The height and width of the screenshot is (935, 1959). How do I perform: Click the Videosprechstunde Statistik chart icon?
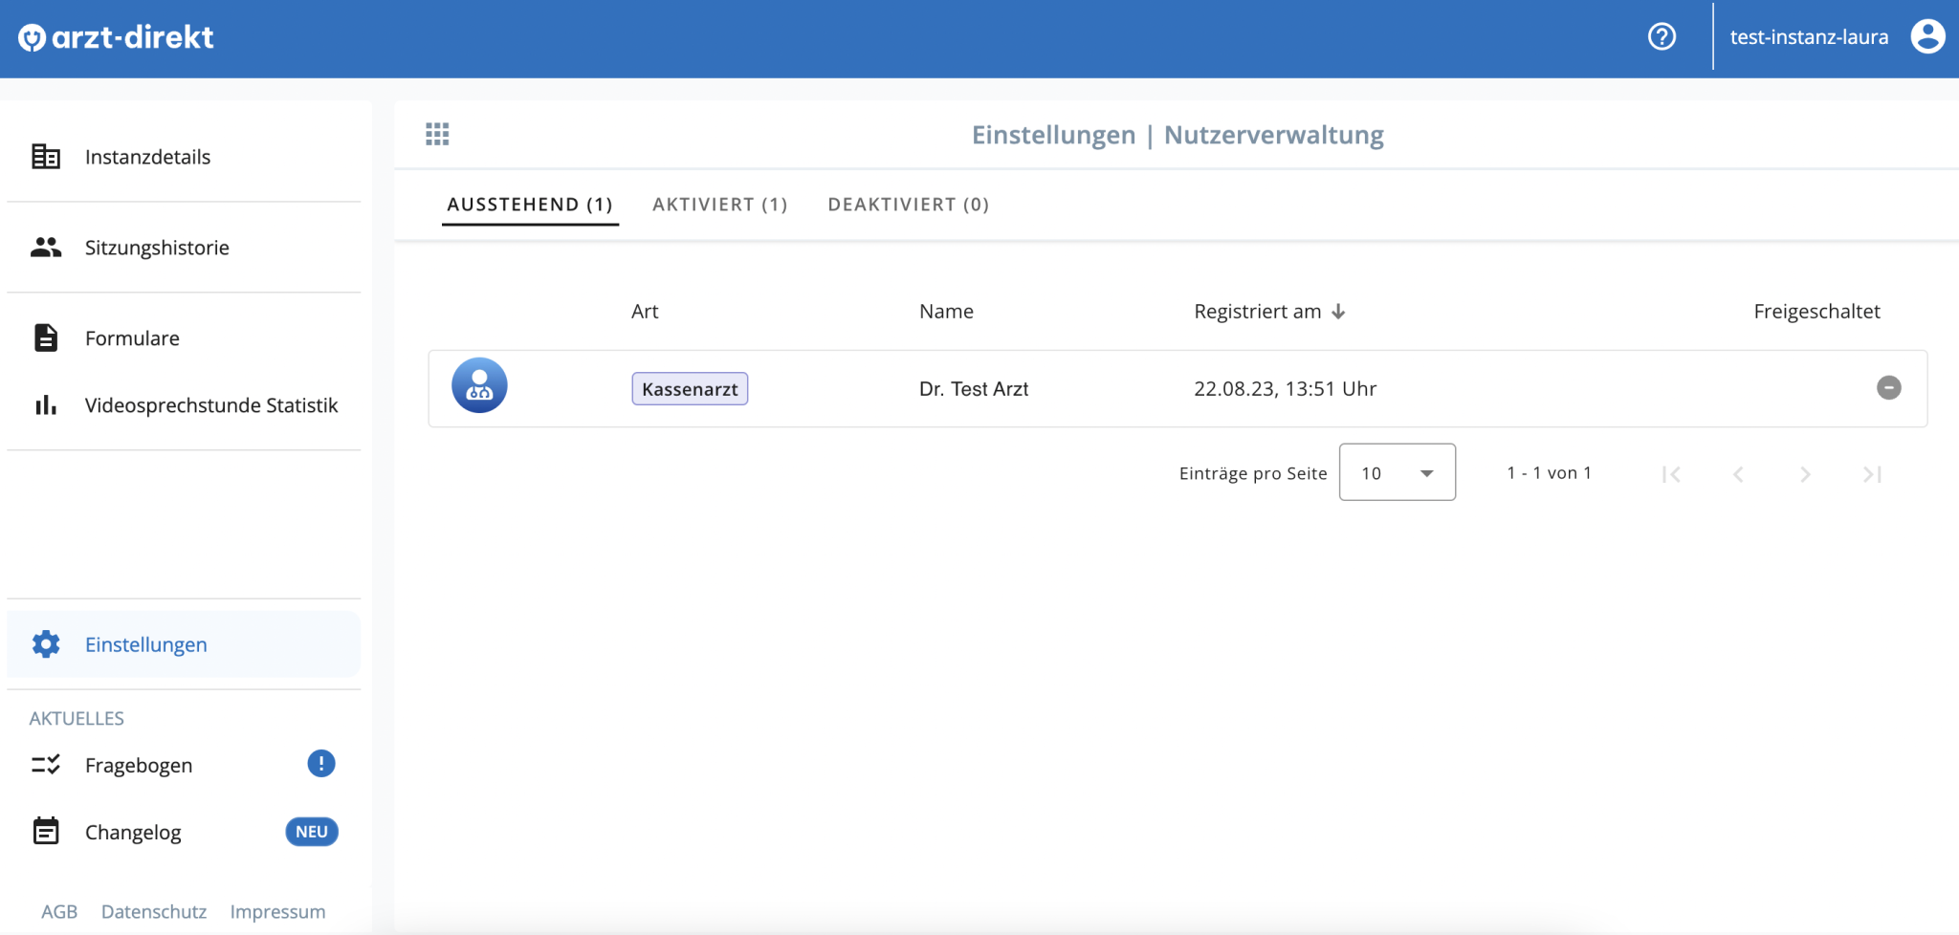(46, 405)
